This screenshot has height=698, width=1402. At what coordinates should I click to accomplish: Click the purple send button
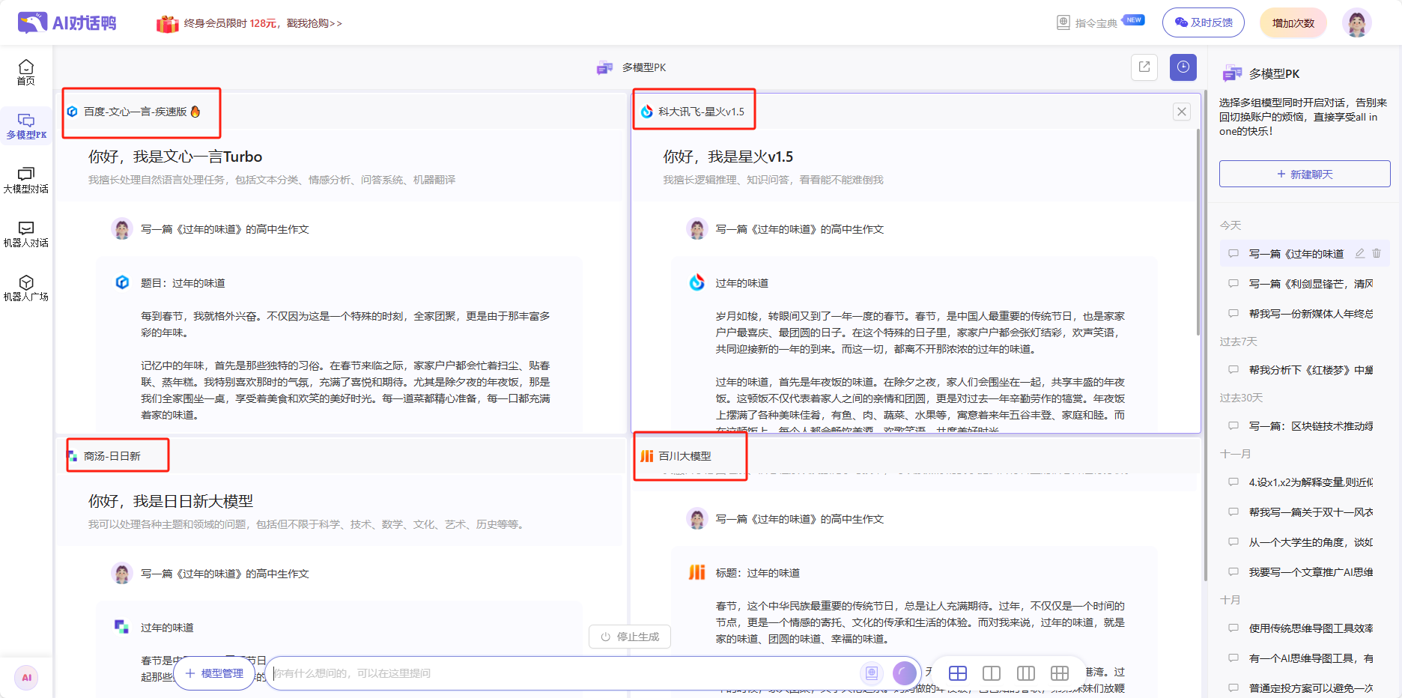tap(905, 673)
